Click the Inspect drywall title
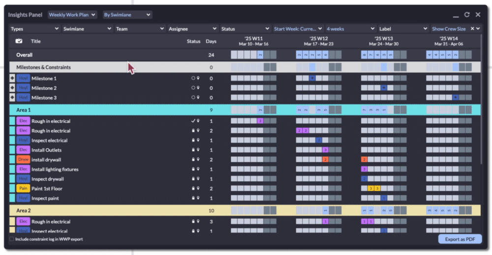Screen dimensions: 492x255 tap(47, 179)
